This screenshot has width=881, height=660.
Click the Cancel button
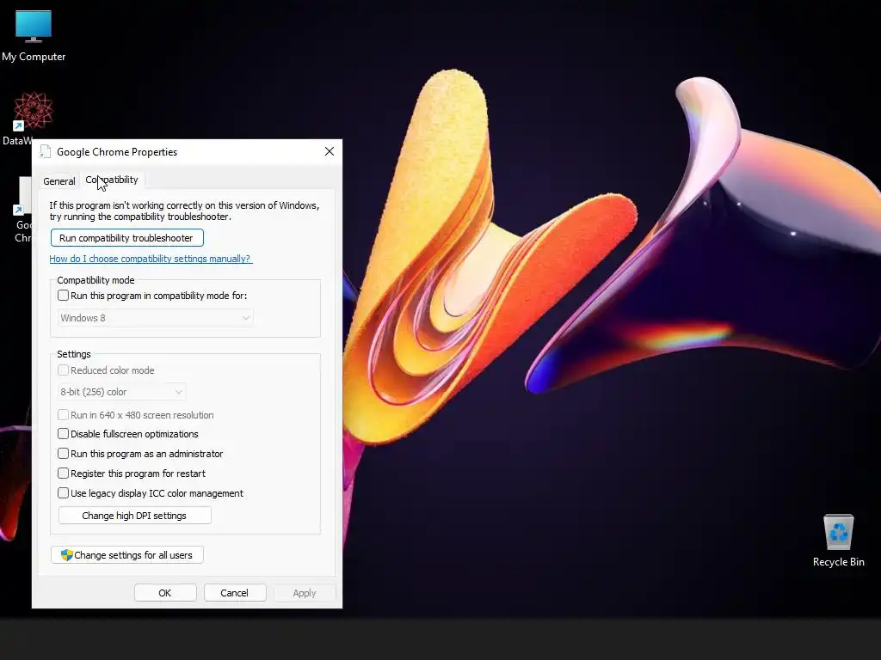[x=235, y=593]
